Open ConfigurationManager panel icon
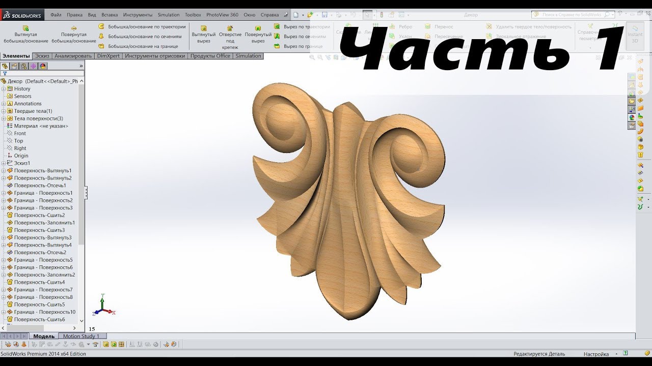Viewport: 652px width, 366px height. pos(24,66)
